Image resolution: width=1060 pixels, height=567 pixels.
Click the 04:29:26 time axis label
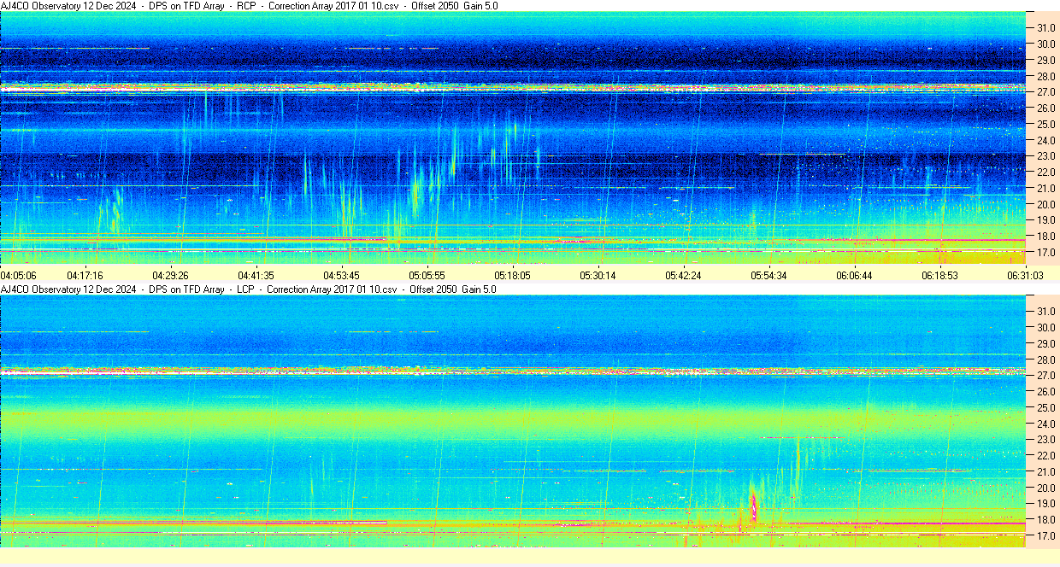point(170,276)
